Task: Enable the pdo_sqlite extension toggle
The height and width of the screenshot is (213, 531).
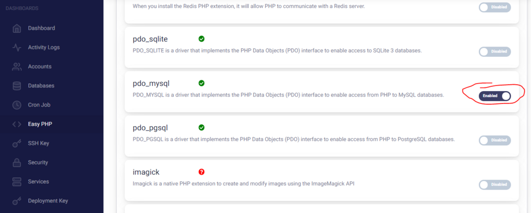Action: pyautogui.click(x=494, y=51)
